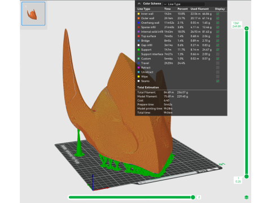Collapse the Color Scheme panel icon

click(139, 3)
